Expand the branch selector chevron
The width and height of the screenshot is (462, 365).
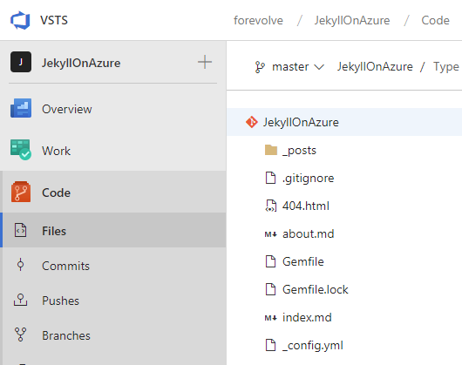click(x=319, y=67)
